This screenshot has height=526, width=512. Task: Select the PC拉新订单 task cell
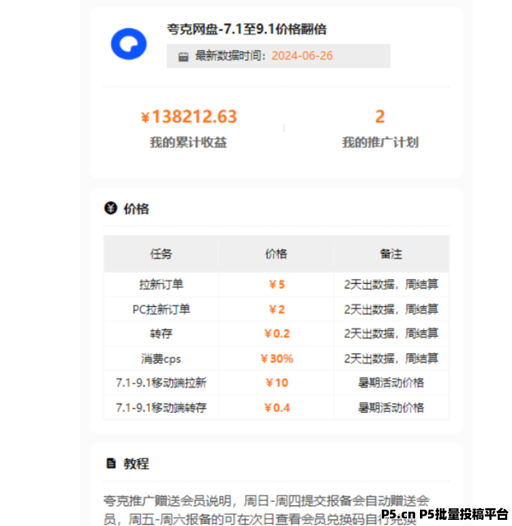pos(161,309)
